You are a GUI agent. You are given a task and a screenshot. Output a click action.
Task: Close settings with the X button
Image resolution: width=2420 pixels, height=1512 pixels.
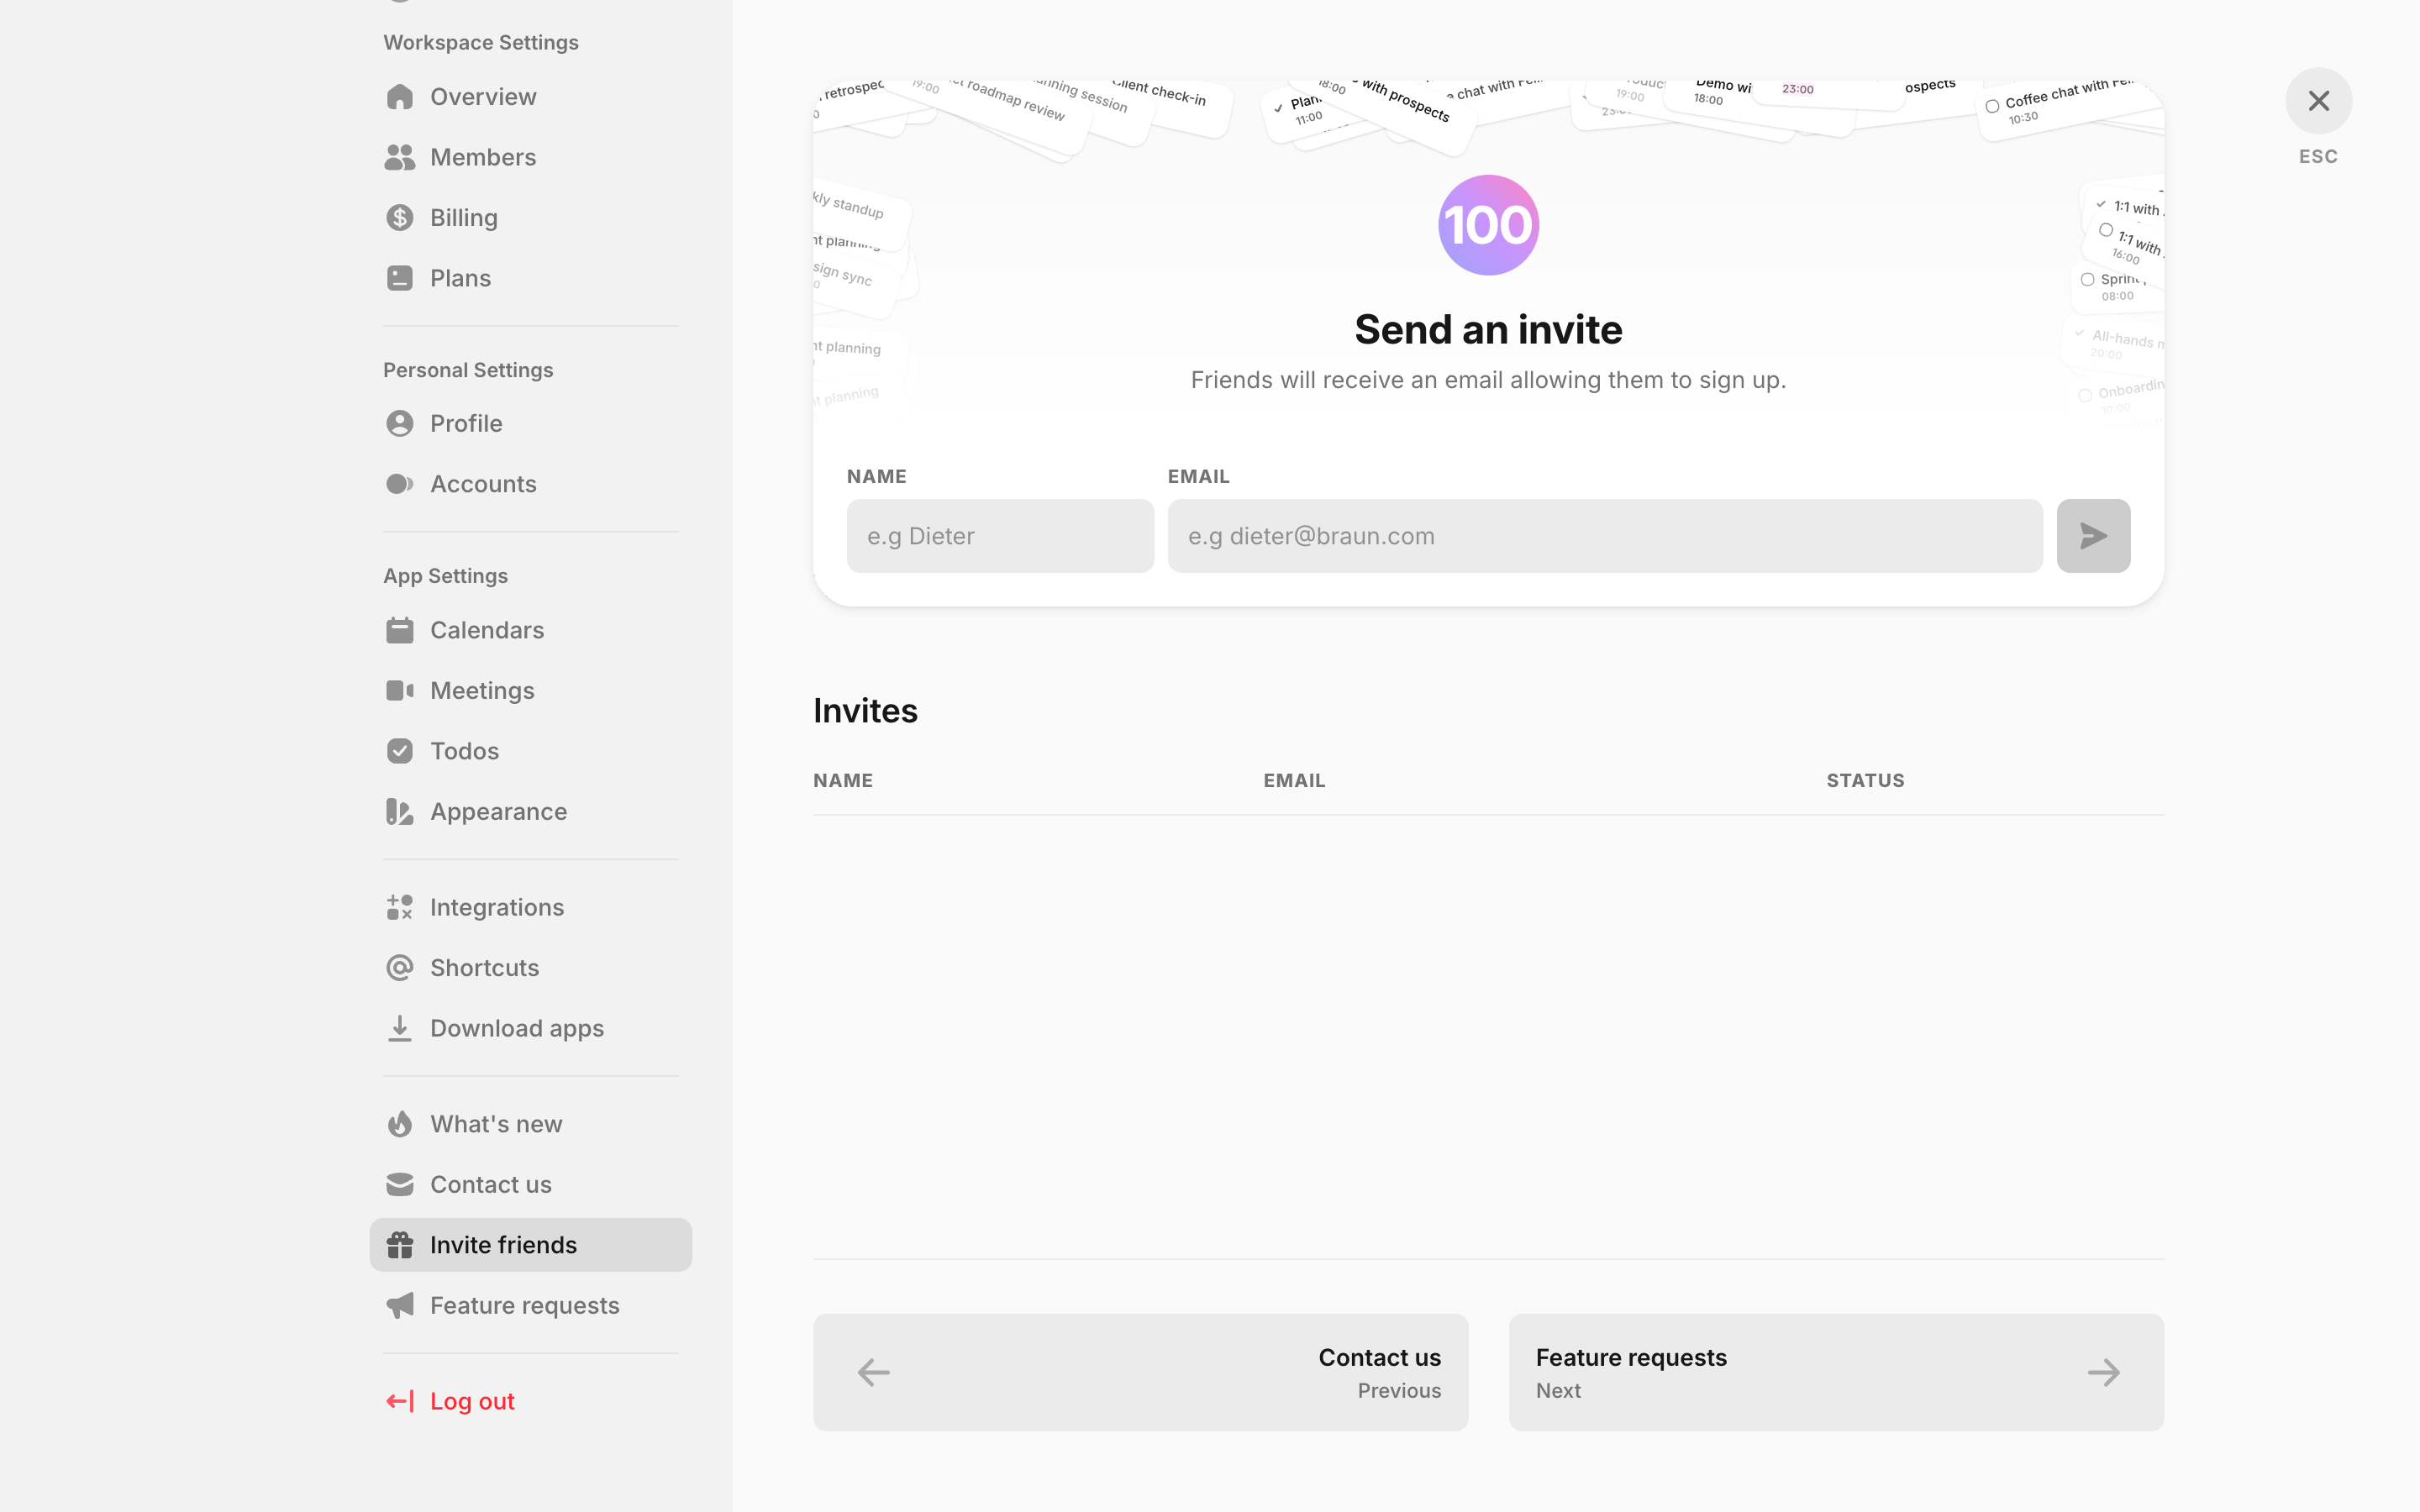click(2318, 101)
